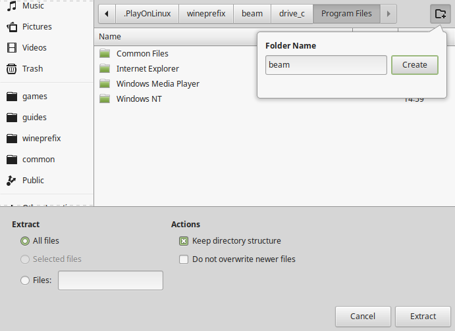Click the Files pattern input field

pos(111,280)
